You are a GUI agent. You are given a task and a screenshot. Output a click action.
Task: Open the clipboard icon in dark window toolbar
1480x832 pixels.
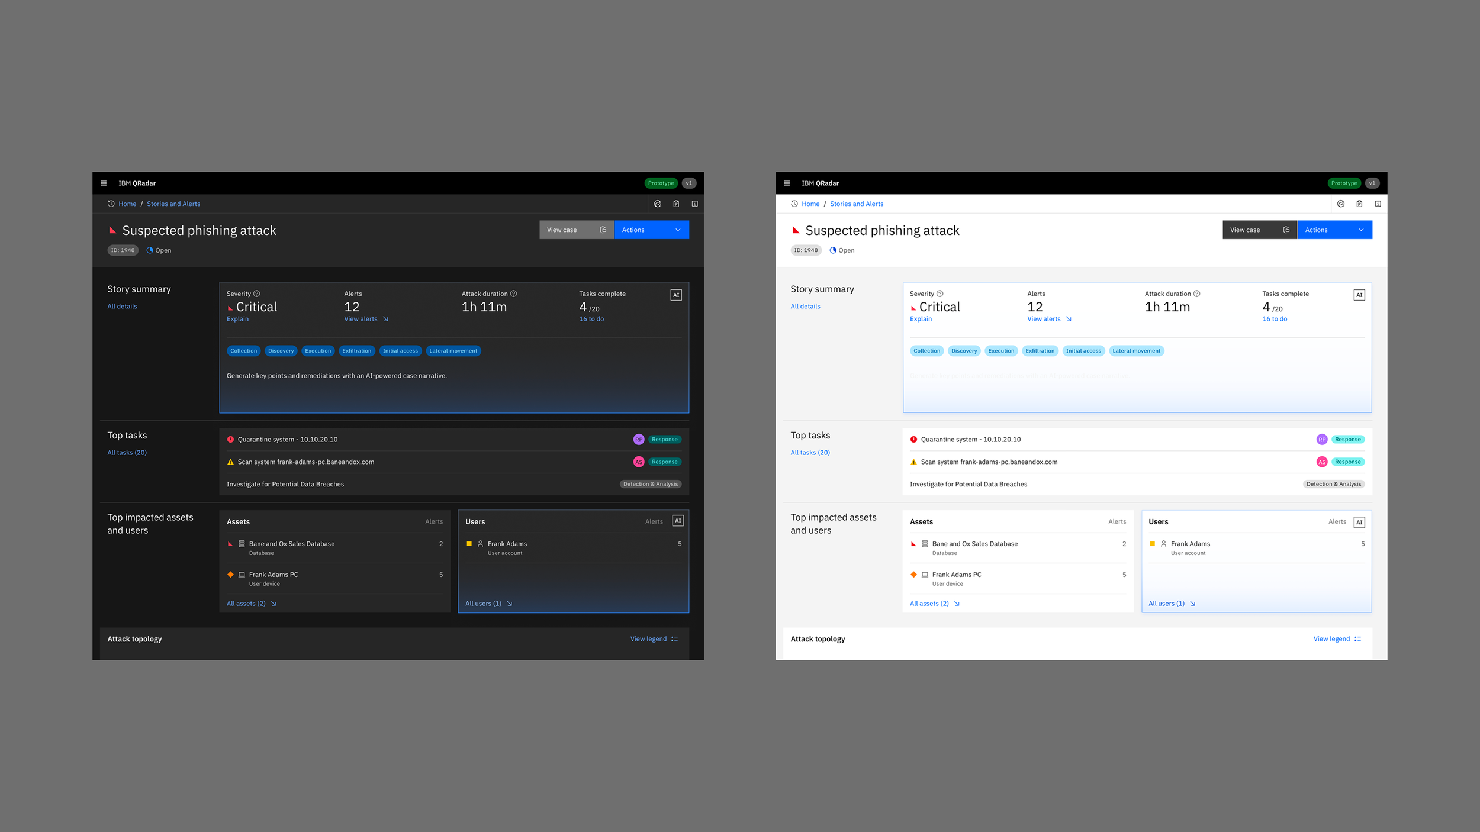pyautogui.click(x=676, y=204)
